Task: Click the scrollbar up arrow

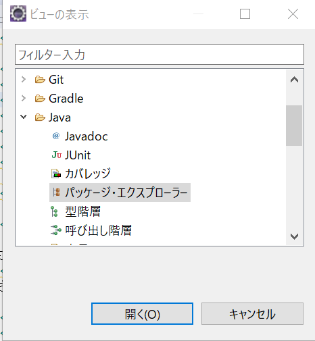Action: tap(294, 80)
